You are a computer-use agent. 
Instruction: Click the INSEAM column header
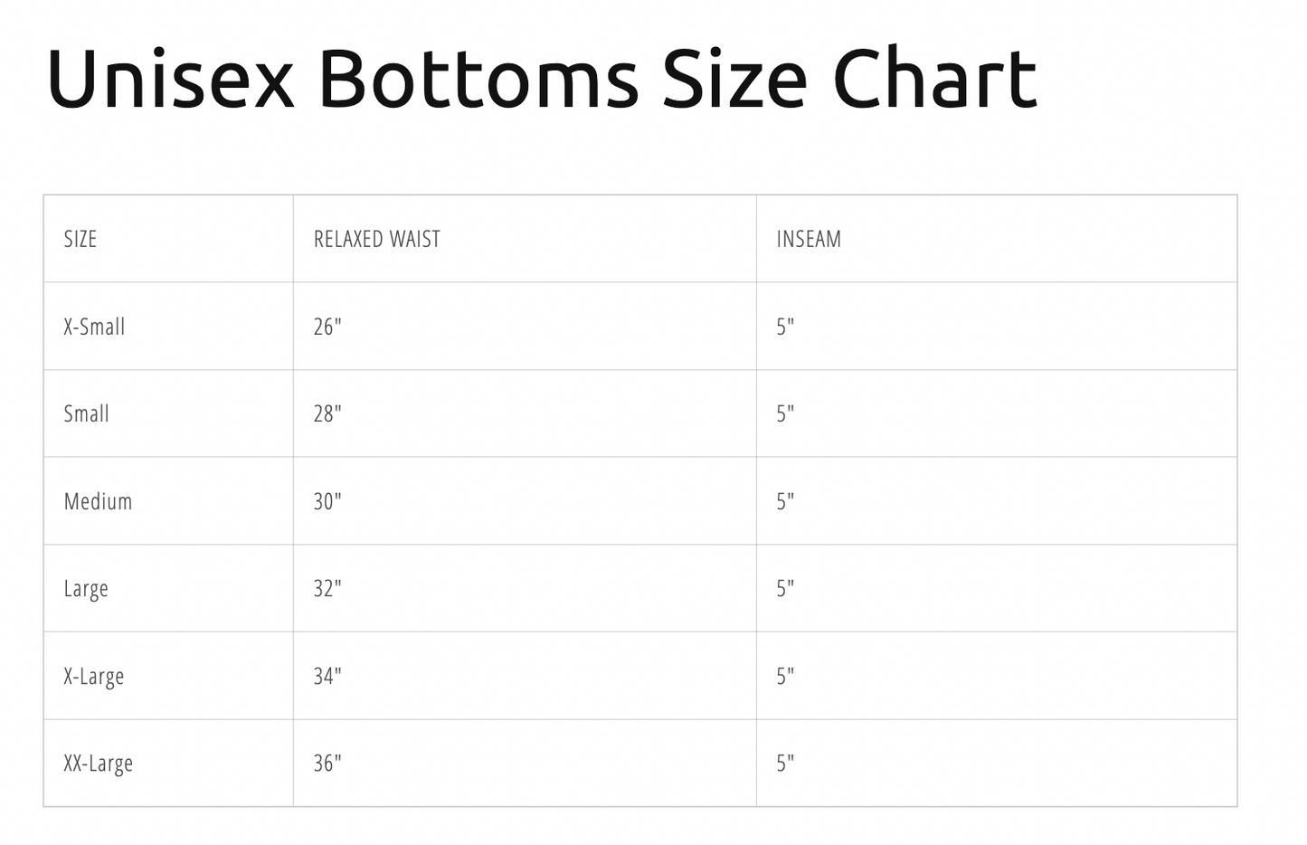pos(809,240)
